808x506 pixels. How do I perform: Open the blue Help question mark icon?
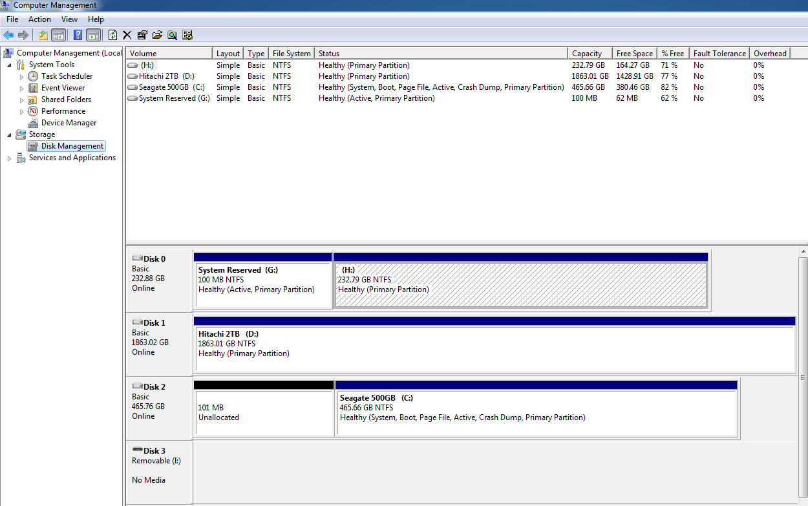tap(78, 35)
